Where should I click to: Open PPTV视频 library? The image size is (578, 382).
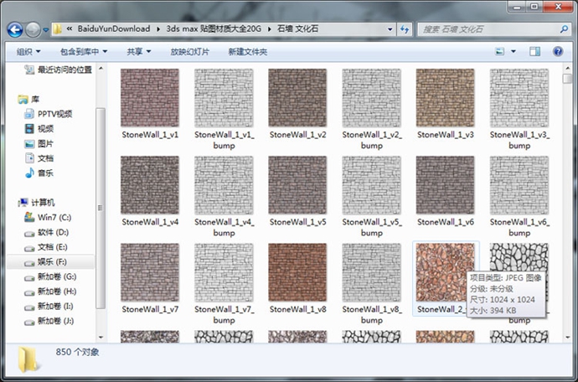pos(49,114)
